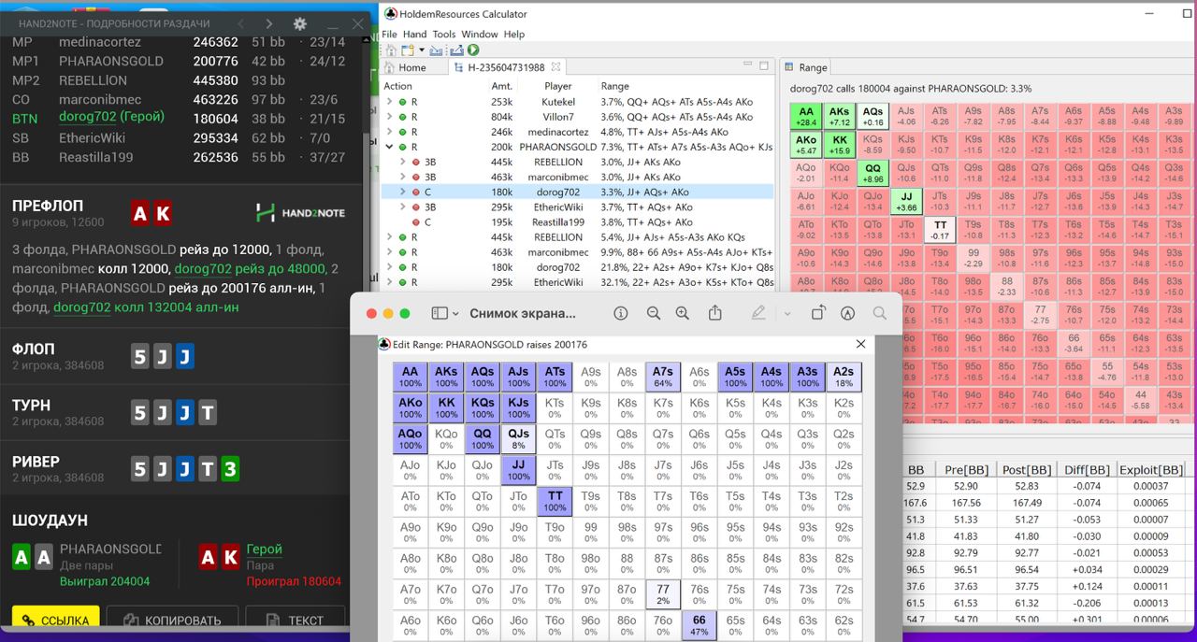Click the import hand icon in HoldemResources toolbar
The image size is (1197, 642).
(438, 50)
